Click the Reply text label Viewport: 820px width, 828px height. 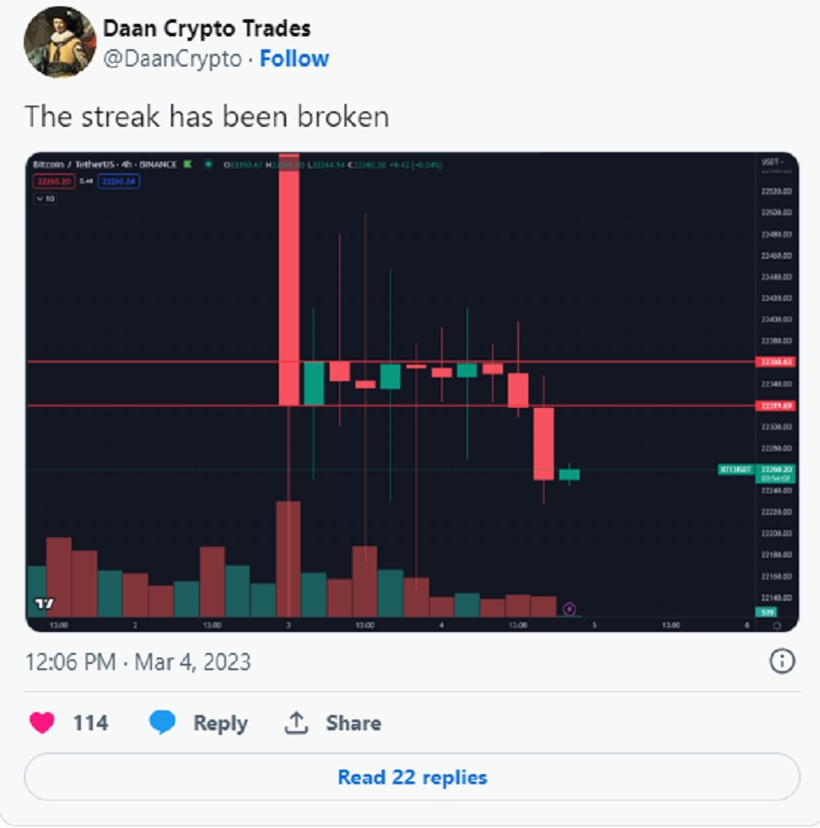pyautogui.click(x=220, y=723)
